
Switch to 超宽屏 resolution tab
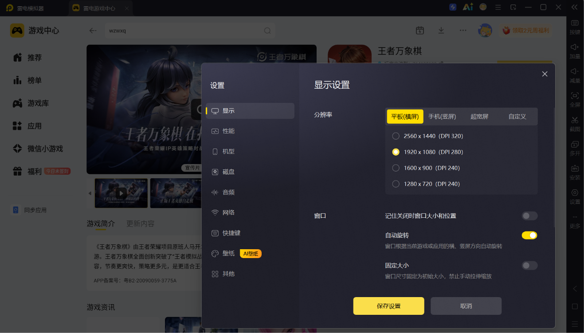(479, 117)
